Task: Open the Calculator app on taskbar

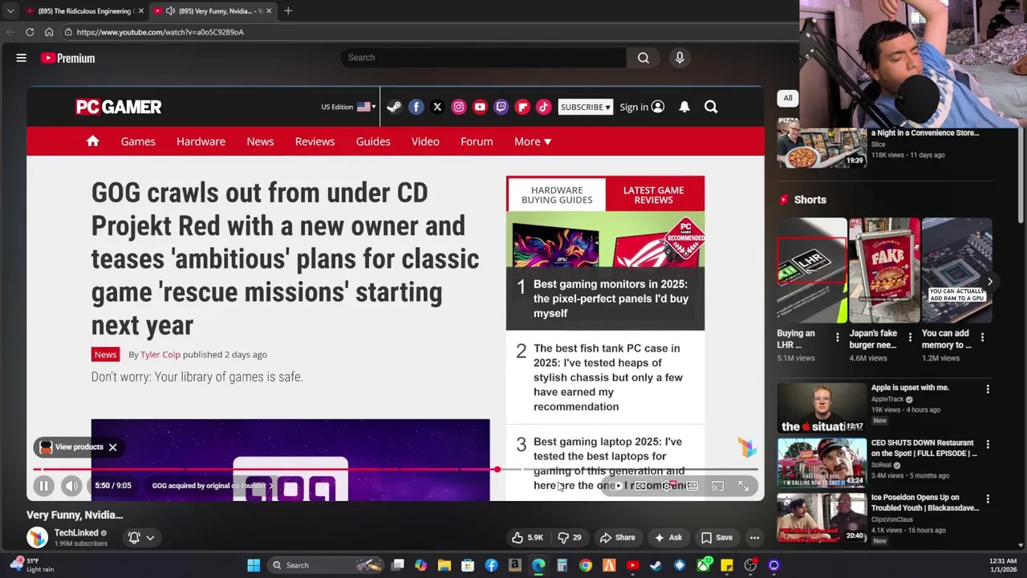Action: (x=562, y=565)
